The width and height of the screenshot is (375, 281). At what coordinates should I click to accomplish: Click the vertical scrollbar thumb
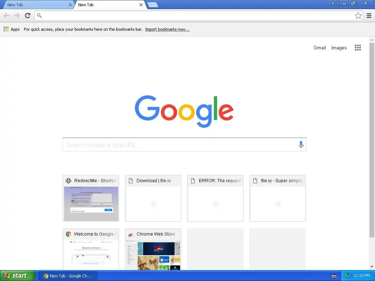pos(372,140)
